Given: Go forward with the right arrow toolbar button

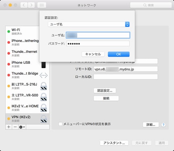Looking at the screenshot, I should (31, 5).
